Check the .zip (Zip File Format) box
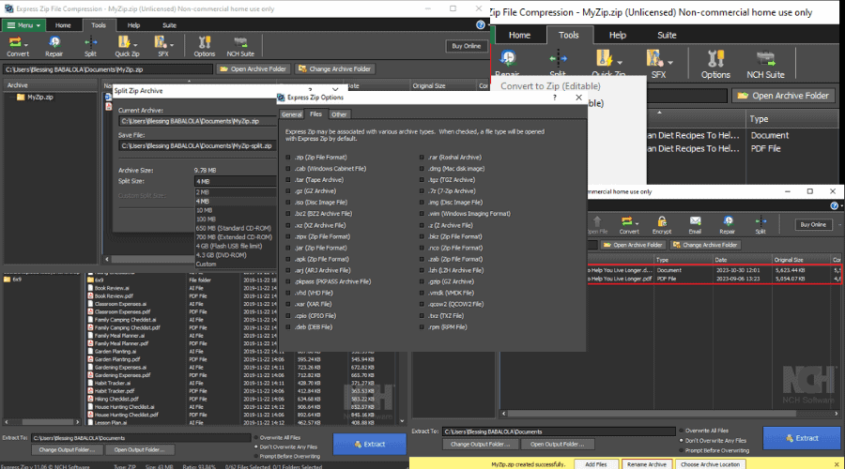Image resolution: width=845 pixels, height=469 pixels. click(288, 158)
